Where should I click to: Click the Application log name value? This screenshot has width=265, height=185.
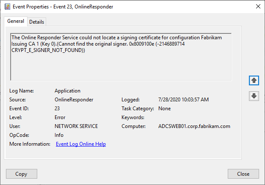67,91
